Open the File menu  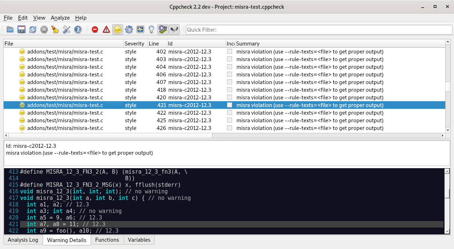(x=8, y=18)
